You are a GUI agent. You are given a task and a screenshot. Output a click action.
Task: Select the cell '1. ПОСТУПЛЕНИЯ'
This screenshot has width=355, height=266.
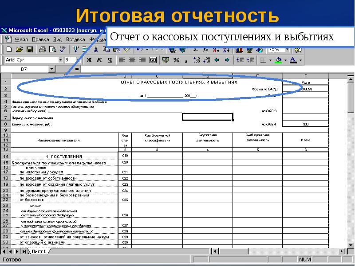pos(64,156)
